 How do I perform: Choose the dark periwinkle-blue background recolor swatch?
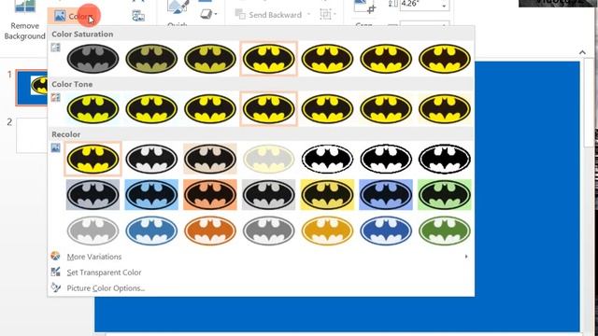(386, 195)
